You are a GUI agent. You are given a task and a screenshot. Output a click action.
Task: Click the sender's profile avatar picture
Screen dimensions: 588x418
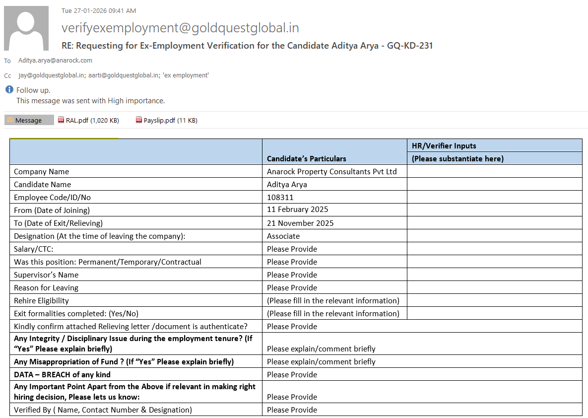(x=26, y=28)
